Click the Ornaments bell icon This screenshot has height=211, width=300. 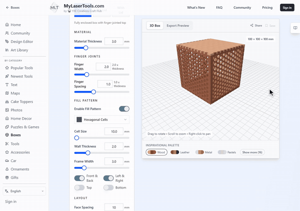pyautogui.click(x=7, y=169)
